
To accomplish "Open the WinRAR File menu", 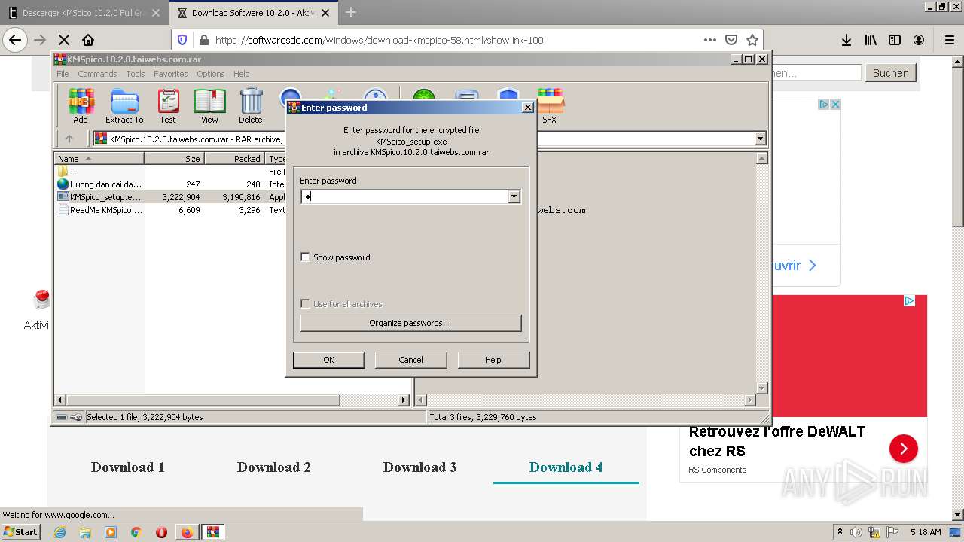I will [63, 74].
